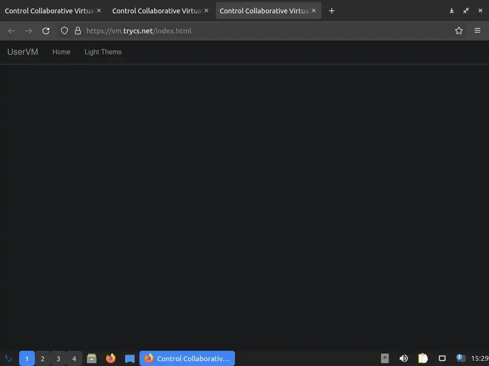Minimize window using title bar down-arrow
489x366 pixels.
pyautogui.click(x=452, y=11)
